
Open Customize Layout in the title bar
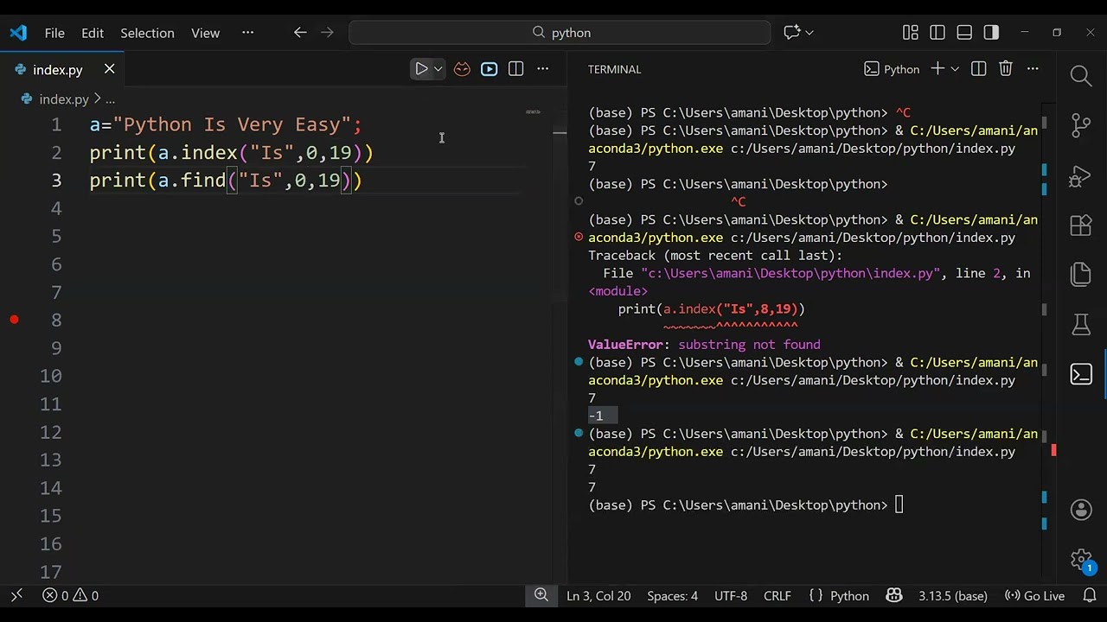[x=910, y=33]
